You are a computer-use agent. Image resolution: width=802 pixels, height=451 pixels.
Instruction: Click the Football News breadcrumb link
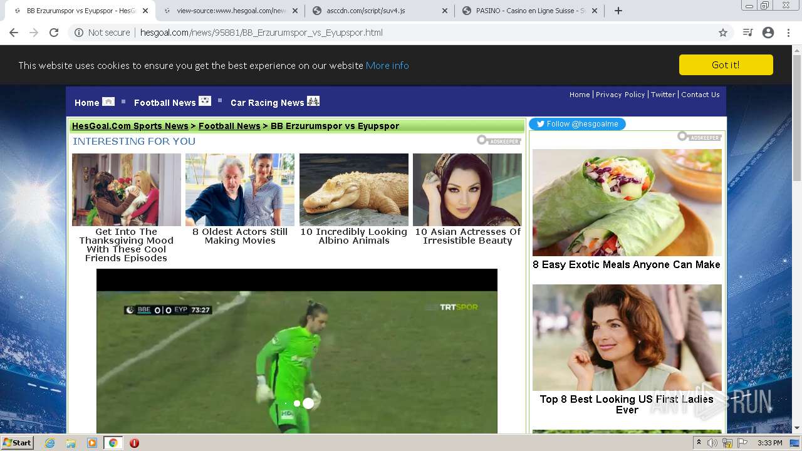[229, 126]
